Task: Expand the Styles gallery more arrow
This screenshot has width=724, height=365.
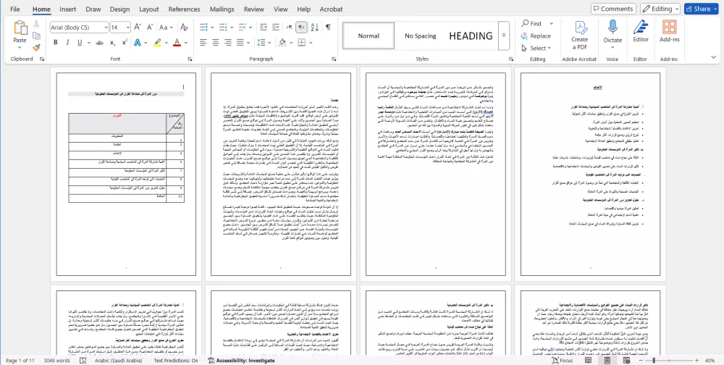Action: [504, 35]
